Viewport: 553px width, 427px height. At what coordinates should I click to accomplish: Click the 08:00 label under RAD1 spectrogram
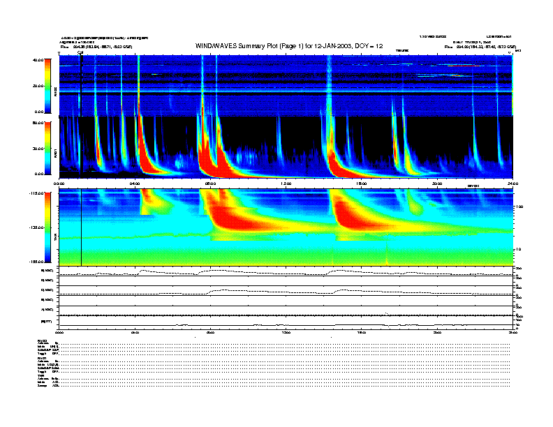coord(210,183)
